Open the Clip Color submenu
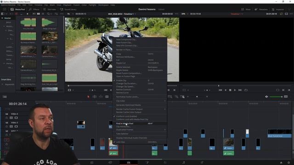The width and height of the screenshot is (294, 165). point(140,101)
